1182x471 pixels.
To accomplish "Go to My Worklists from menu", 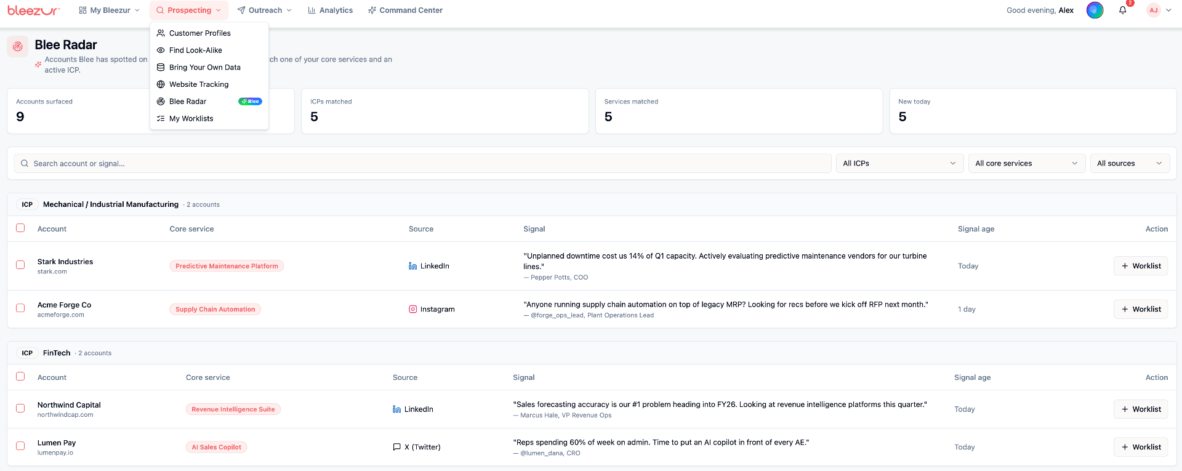I will tap(209, 119).
